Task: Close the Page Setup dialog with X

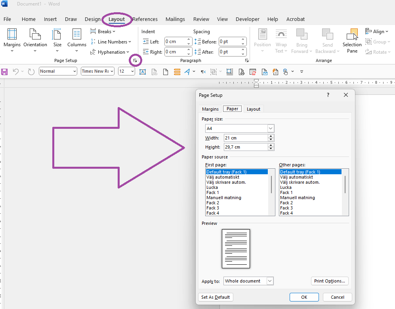Action: [x=346, y=95]
